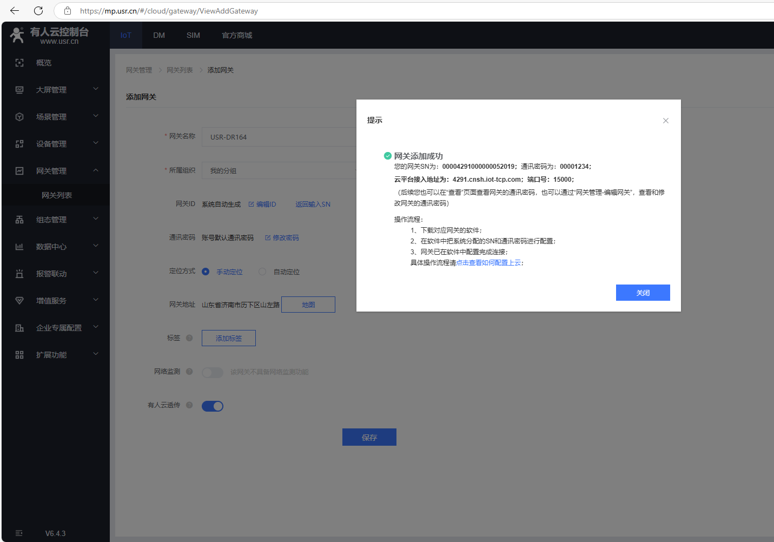Screen dimensions: 774x542
Task: Expand the 大屏管理 sidebar menu
Action: click(96, 89)
